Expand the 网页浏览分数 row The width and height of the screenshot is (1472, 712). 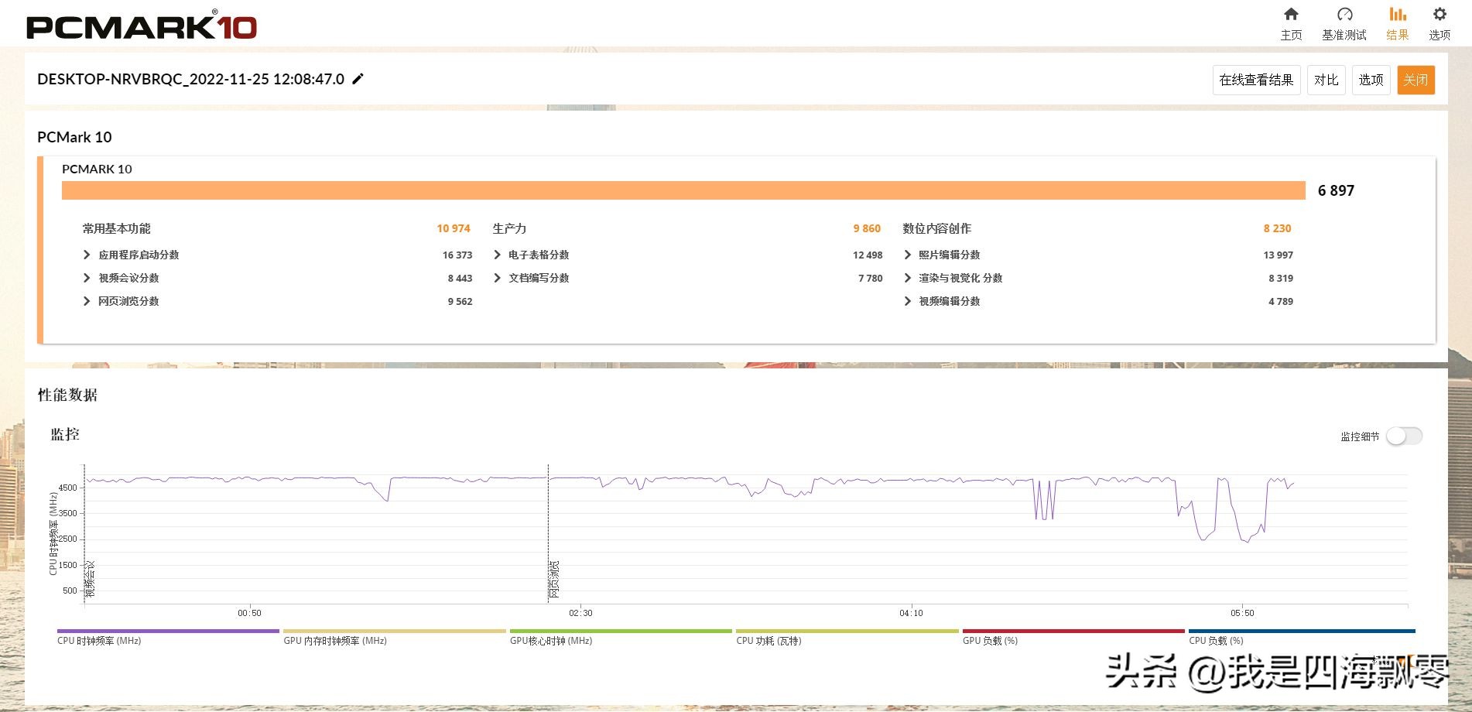click(87, 301)
